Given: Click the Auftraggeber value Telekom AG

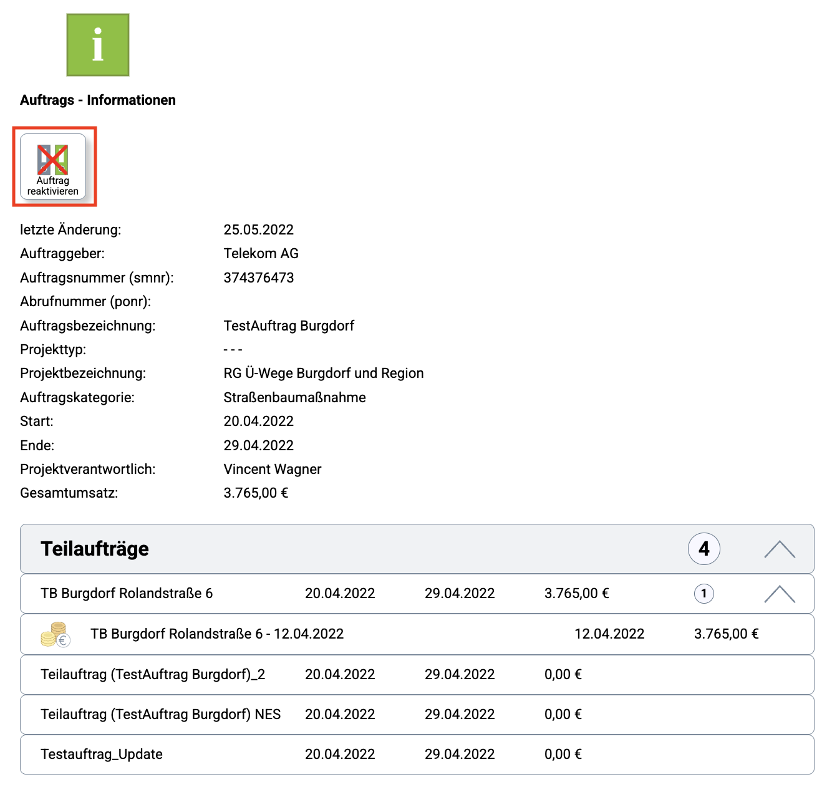Looking at the screenshot, I should tap(261, 254).
